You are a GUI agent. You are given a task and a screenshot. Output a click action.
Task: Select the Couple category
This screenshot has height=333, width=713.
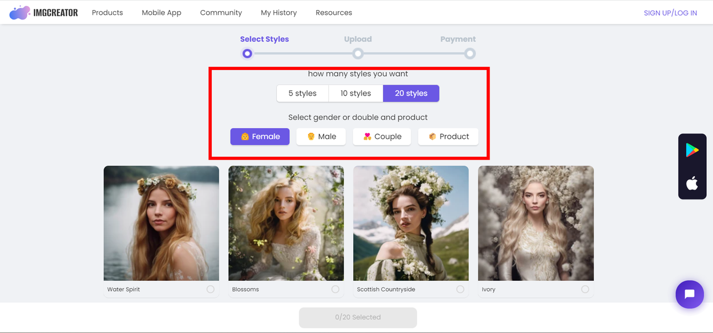pos(382,136)
